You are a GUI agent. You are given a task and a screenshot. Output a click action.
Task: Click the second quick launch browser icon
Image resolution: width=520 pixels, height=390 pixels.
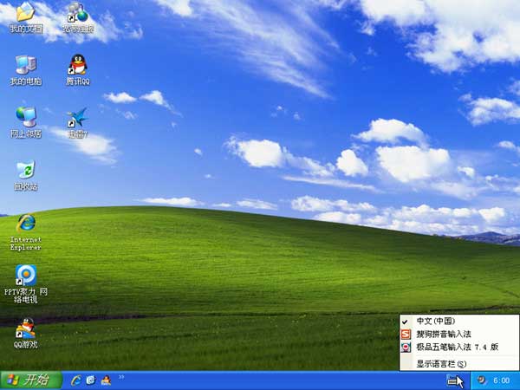[91, 380]
